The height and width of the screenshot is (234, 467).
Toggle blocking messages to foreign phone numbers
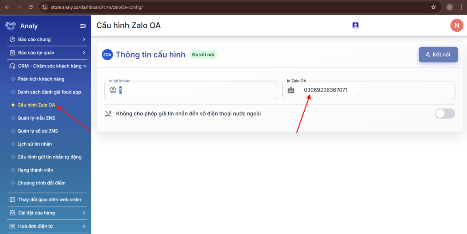click(x=445, y=113)
